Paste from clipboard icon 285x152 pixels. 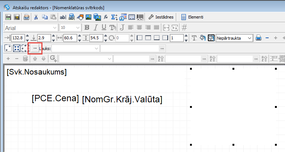(x=53, y=17)
